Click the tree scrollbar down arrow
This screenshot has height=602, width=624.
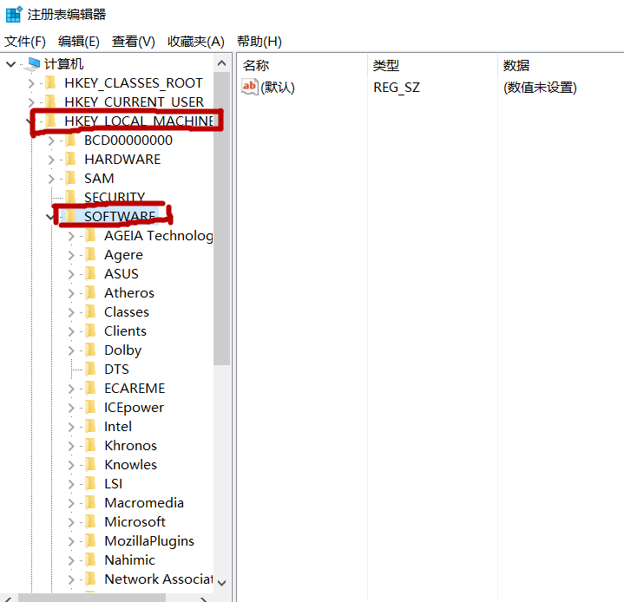tap(221, 583)
